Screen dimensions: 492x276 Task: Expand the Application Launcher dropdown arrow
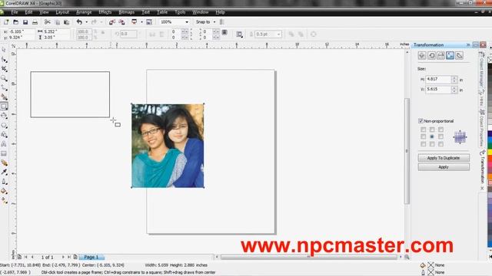[141, 22]
